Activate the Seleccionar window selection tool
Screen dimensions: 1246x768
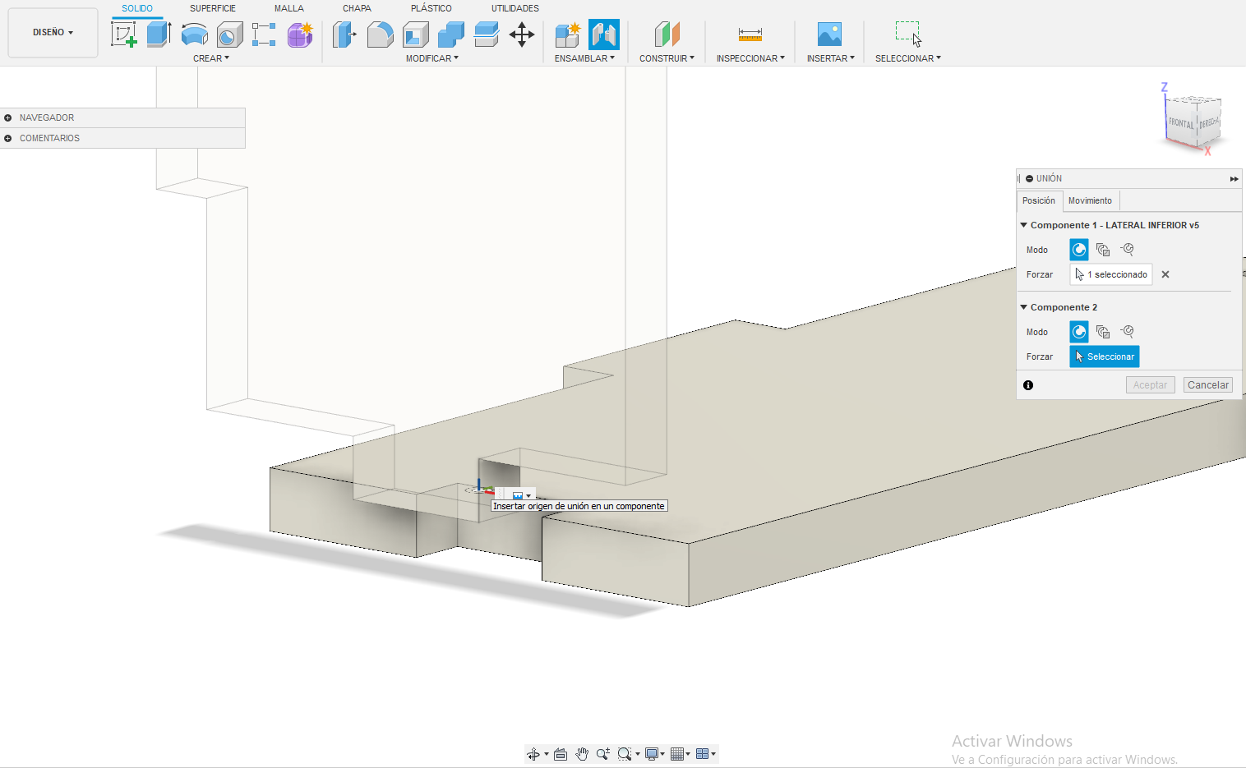tap(908, 34)
